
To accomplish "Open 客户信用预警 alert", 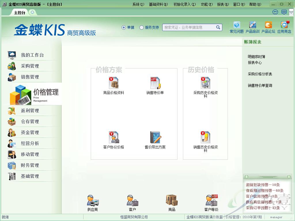I will click(x=262, y=196).
